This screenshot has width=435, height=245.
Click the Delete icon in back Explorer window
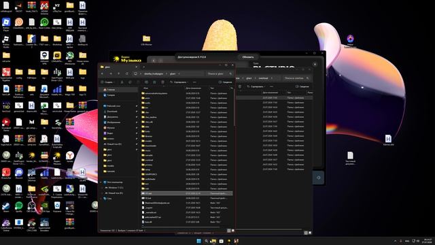(x=240, y=86)
